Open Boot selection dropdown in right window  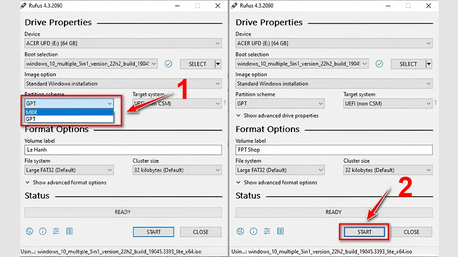click(302, 64)
